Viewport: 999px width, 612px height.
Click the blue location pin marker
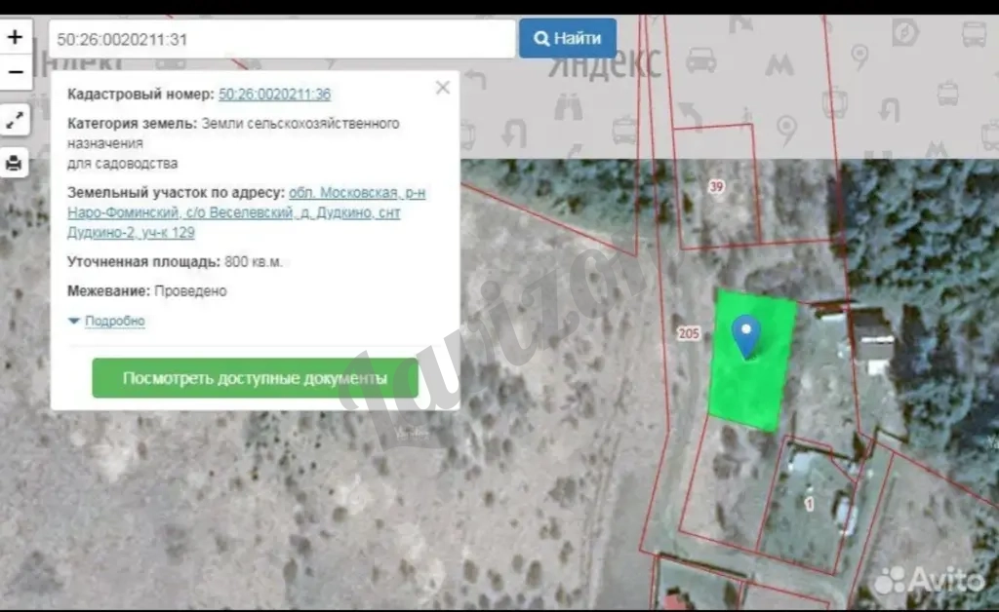746,336
